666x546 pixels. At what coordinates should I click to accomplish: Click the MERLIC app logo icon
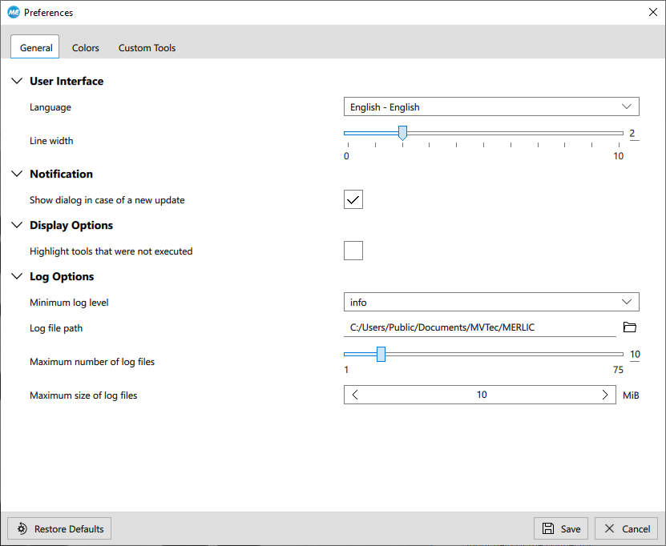(13, 13)
